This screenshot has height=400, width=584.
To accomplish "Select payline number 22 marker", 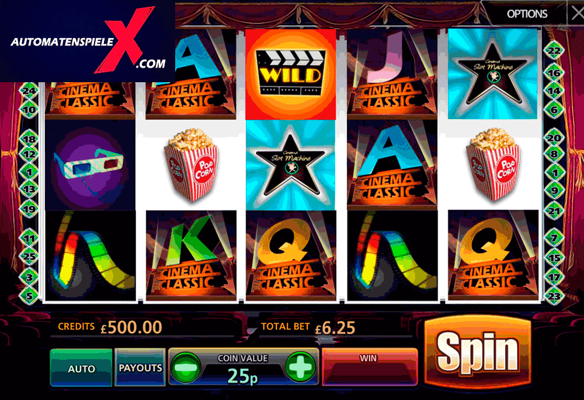I will pos(554,51).
